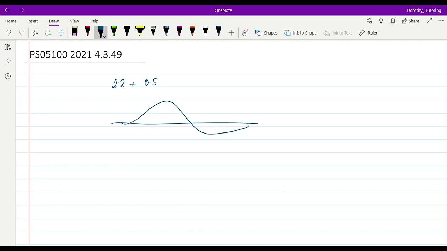Select the active dark blue pen
This screenshot has width=447, height=251.
point(100,32)
